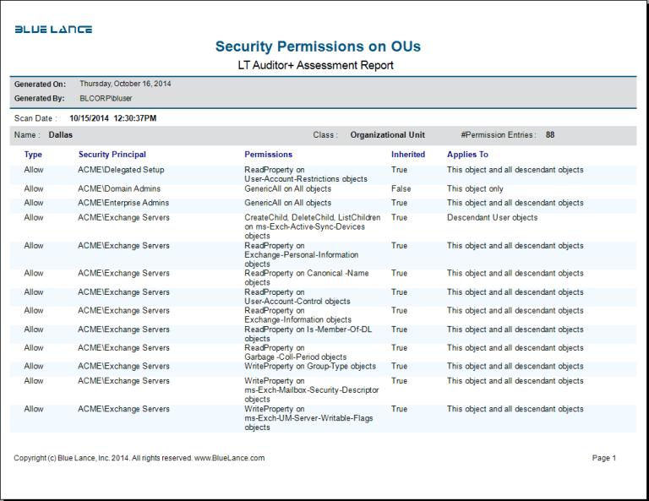Click the ACME\Delegated Setup principal entry

pyautogui.click(x=121, y=170)
